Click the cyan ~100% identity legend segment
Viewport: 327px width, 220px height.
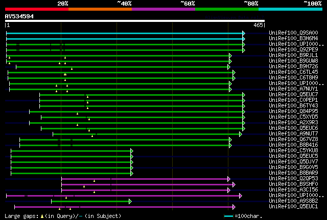click(x=291, y=9)
